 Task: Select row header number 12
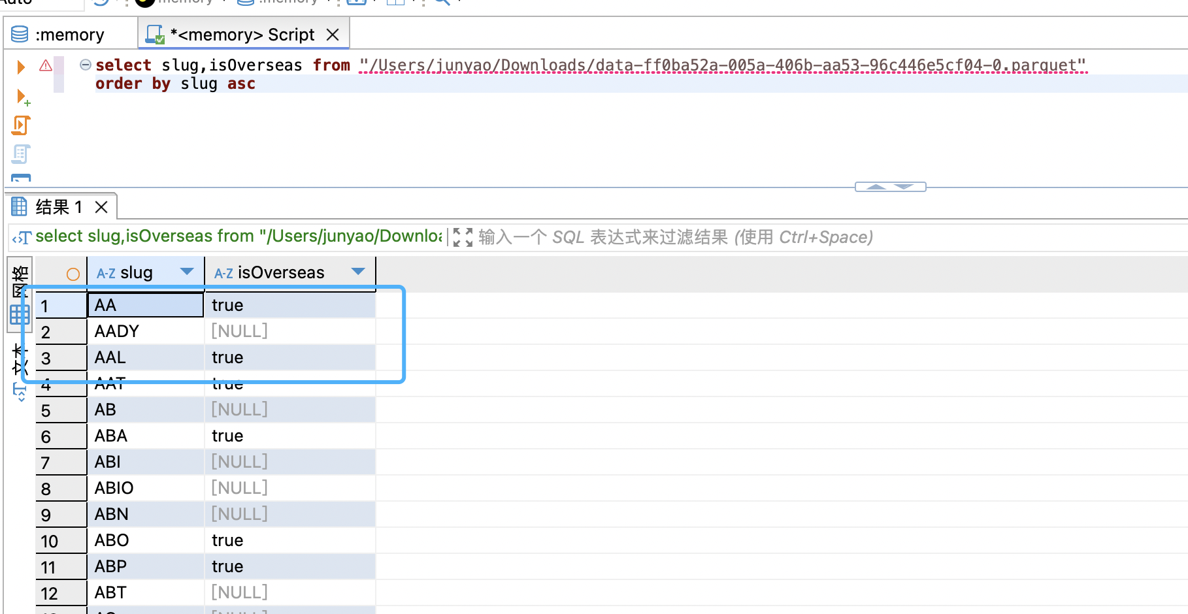(x=61, y=593)
